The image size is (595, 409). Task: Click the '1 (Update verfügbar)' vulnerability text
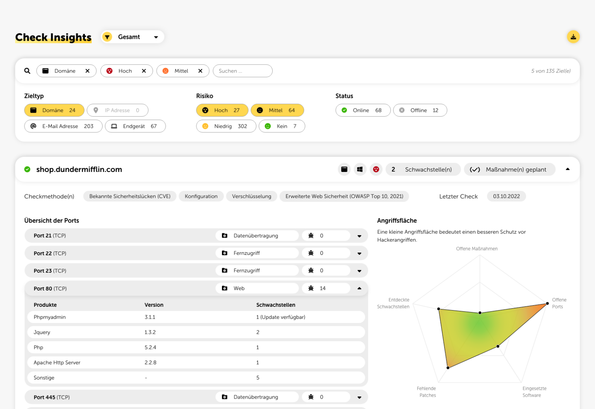(280, 317)
